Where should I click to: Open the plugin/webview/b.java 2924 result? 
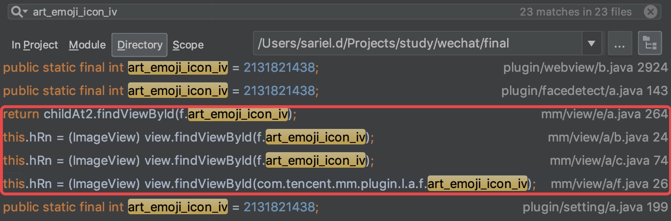[x=335, y=68]
